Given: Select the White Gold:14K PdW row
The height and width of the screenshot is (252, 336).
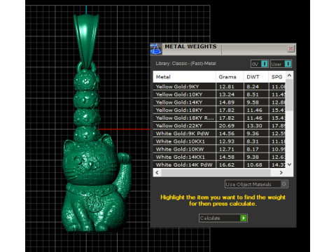Looking at the screenshot, I should 219,164.
